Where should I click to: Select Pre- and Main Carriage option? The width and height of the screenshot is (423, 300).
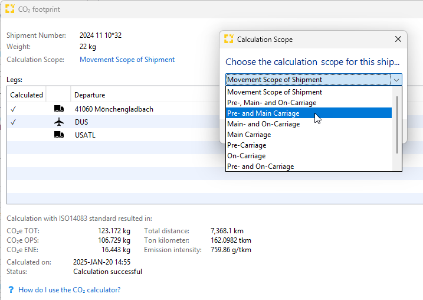coord(263,113)
